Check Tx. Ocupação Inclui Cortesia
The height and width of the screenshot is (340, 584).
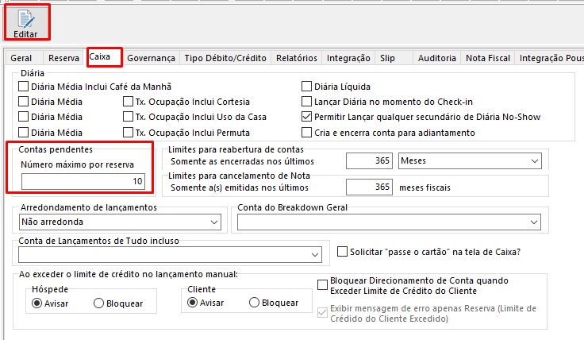pos(128,102)
